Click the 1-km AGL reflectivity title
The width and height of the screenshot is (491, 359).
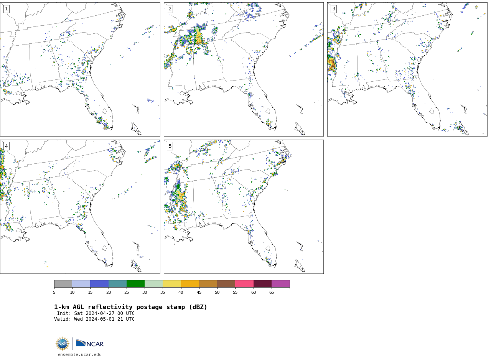130,307
